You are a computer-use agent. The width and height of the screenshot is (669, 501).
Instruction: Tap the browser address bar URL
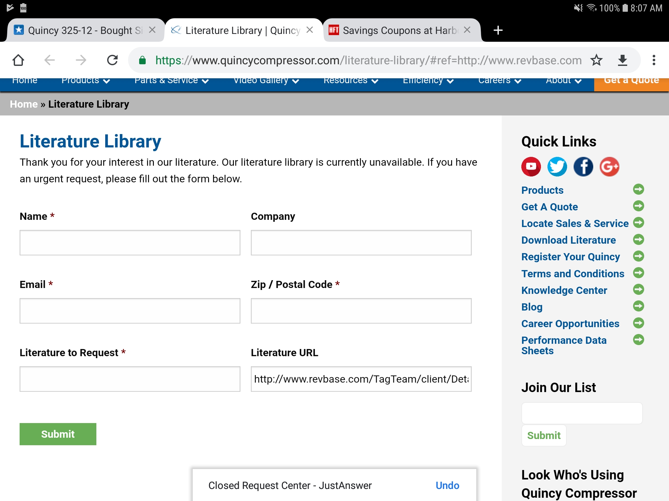click(x=368, y=60)
